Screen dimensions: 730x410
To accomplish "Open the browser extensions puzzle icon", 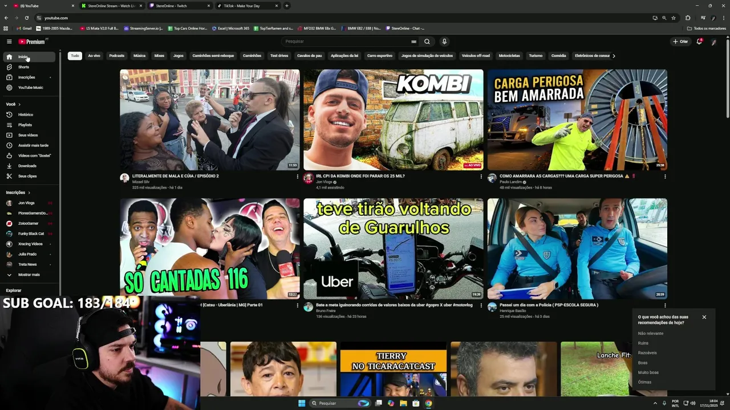I will click(x=688, y=18).
